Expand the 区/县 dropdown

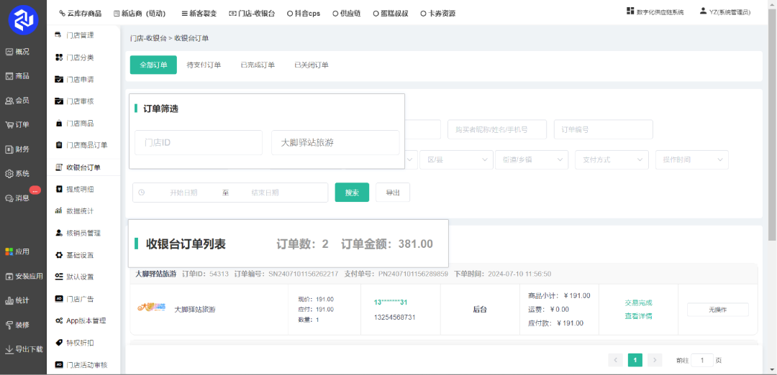coord(455,159)
